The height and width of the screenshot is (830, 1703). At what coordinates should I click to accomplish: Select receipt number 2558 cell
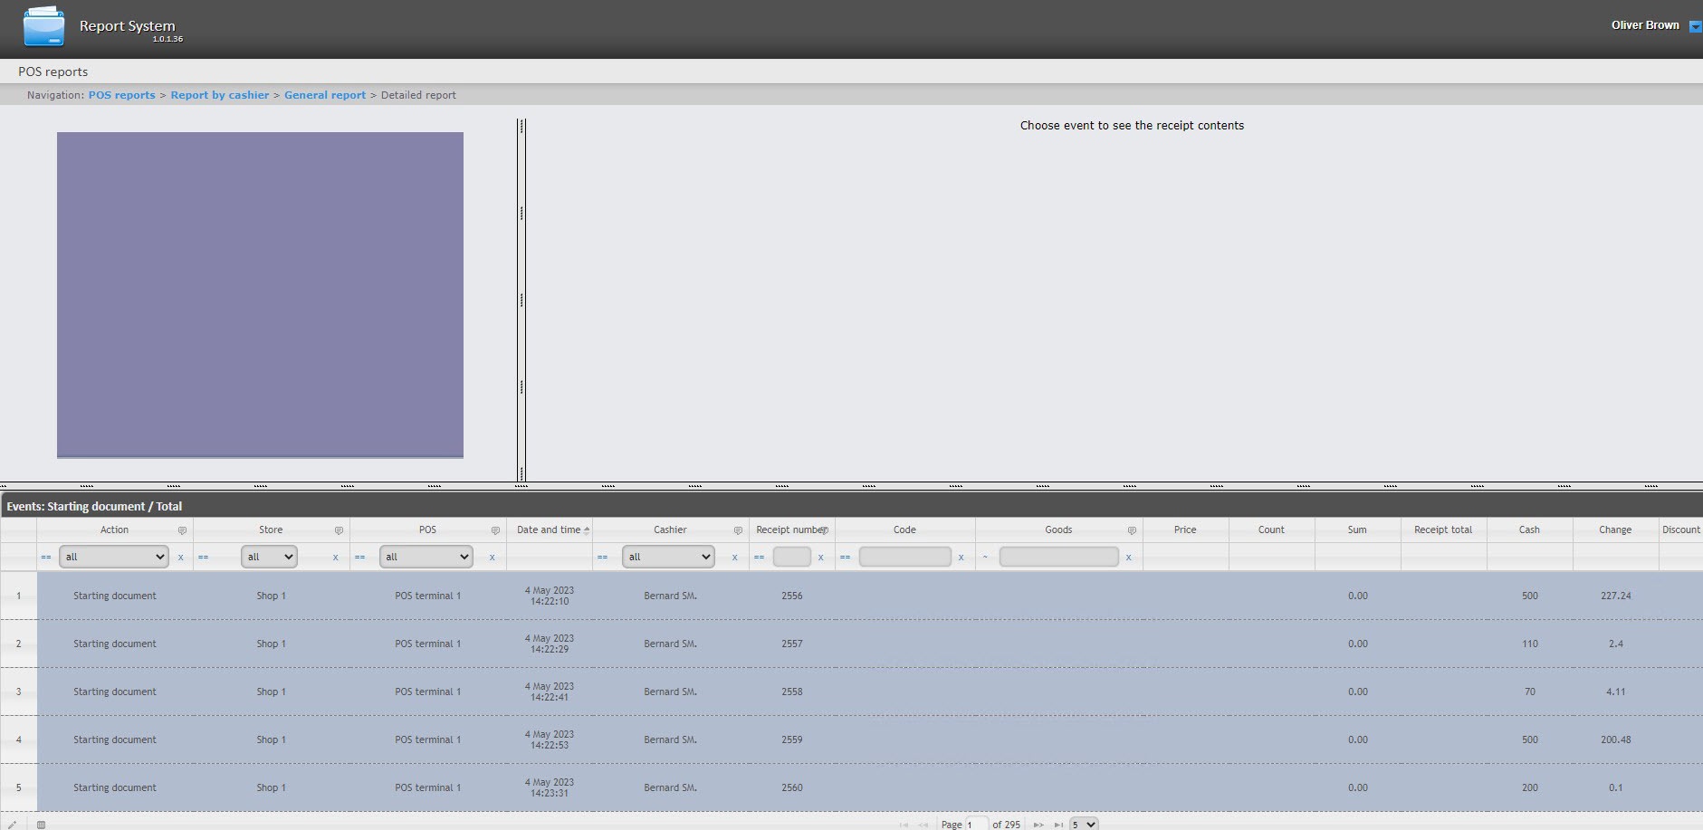click(792, 692)
